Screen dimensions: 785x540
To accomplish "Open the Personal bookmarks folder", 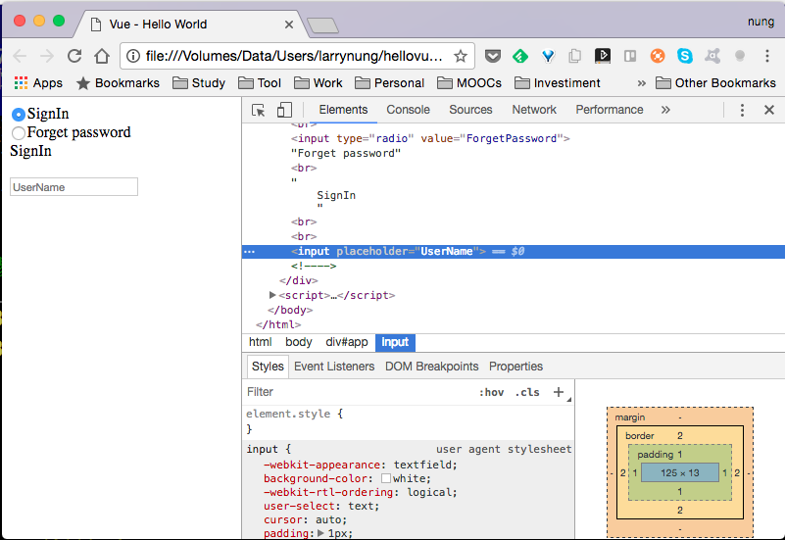I will click(389, 83).
